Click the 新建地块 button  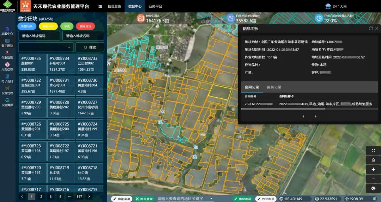coord(27,26)
